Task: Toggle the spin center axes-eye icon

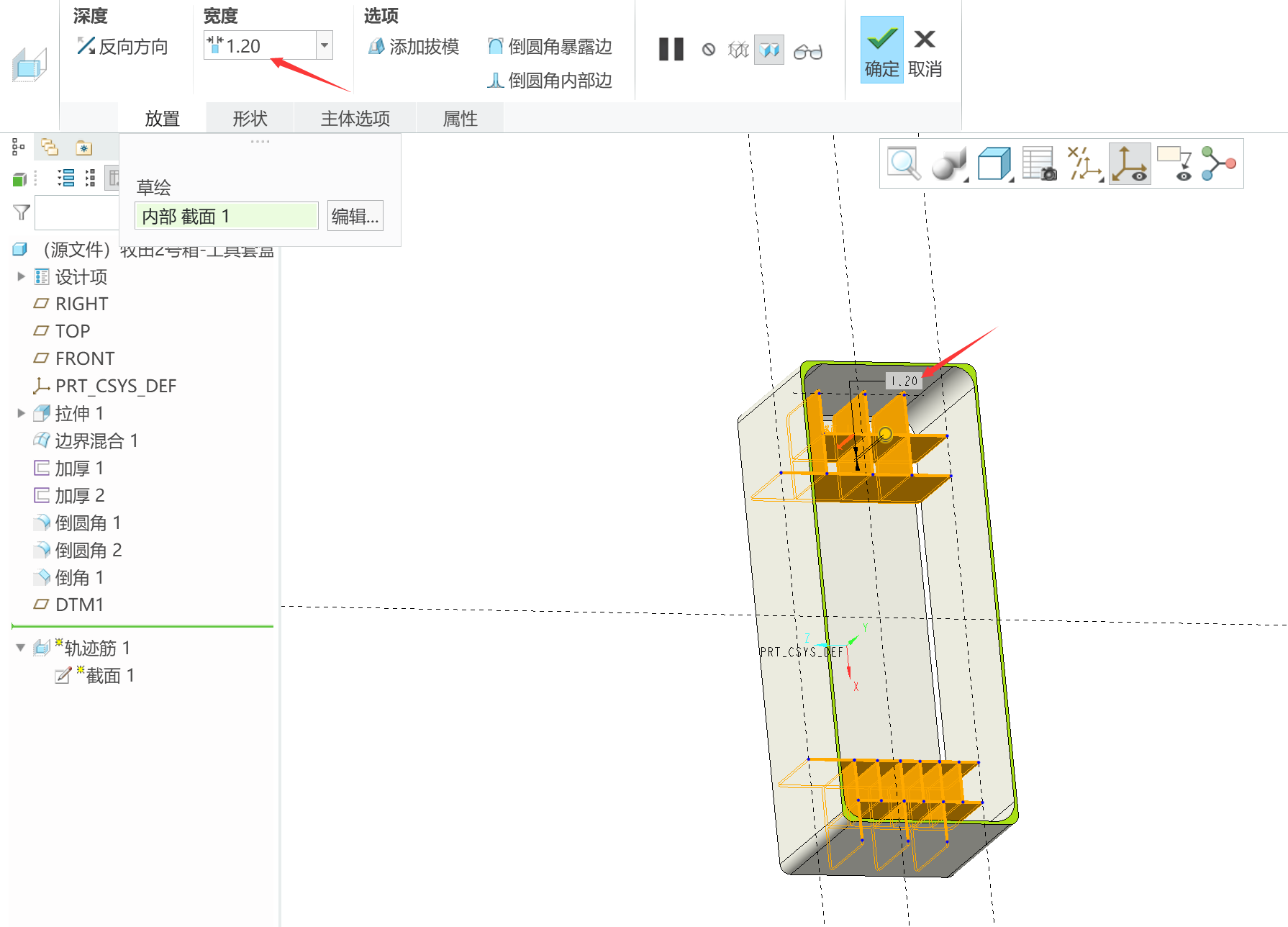Action: [x=1130, y=164]
